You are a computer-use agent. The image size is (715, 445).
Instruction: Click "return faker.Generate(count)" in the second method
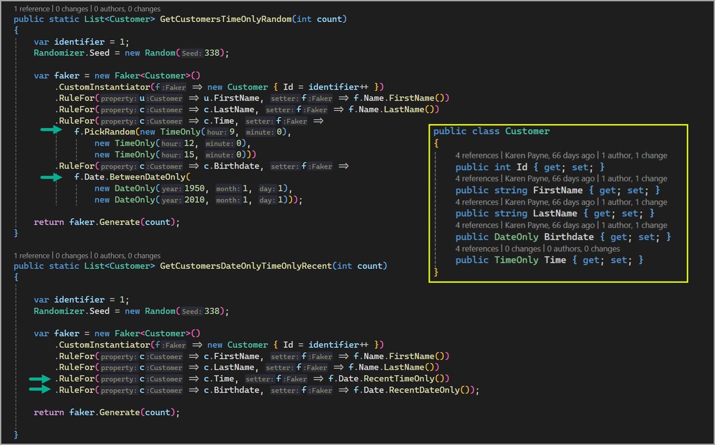(x=105, y=412)
